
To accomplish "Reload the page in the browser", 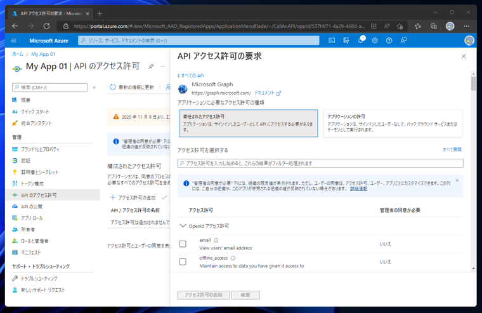I will pos(46,26).
